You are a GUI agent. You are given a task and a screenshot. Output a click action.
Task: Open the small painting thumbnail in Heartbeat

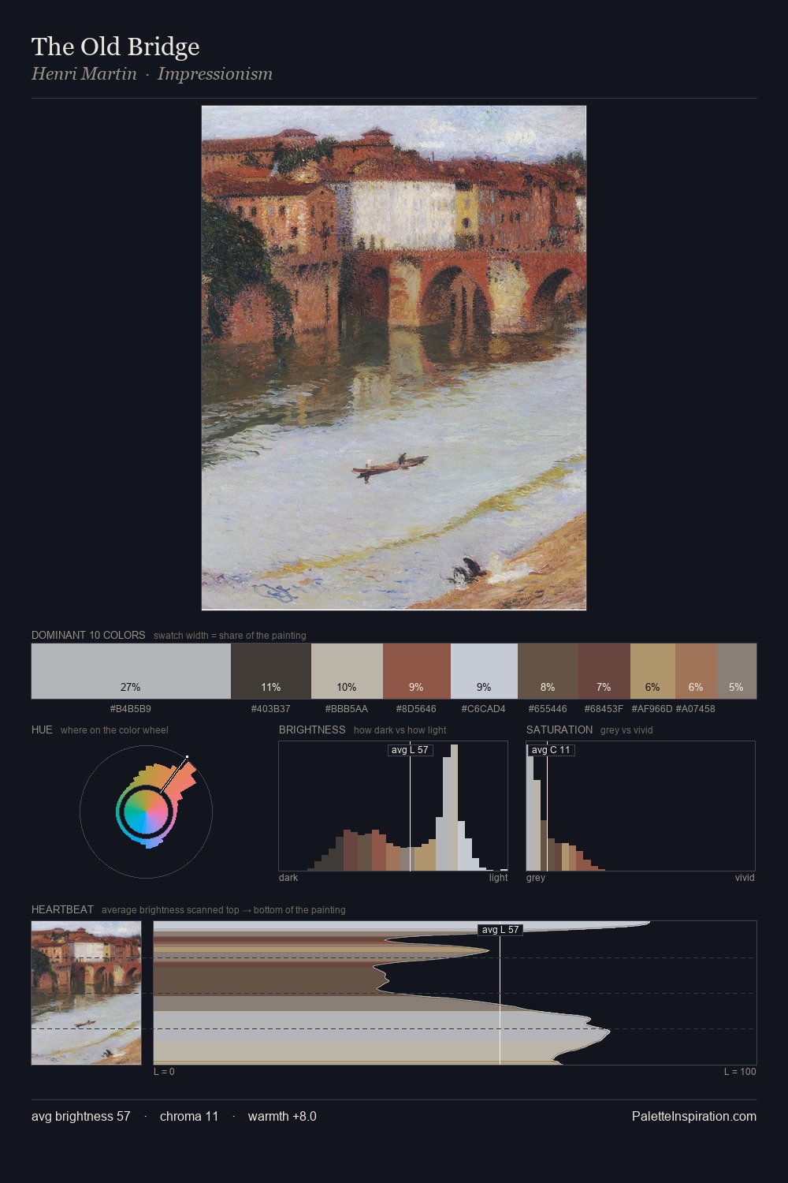pos(87,993)
